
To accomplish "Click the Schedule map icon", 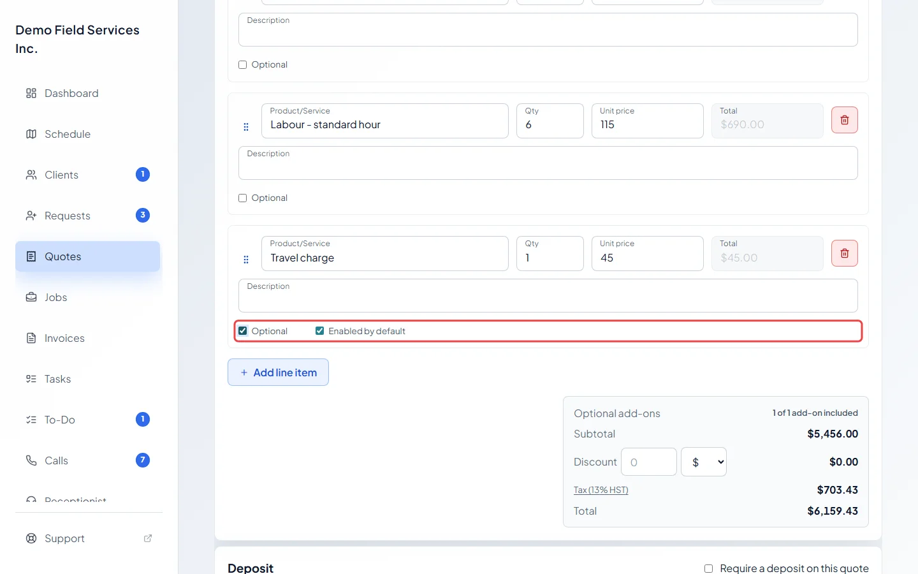I will (x=31, y=134).
